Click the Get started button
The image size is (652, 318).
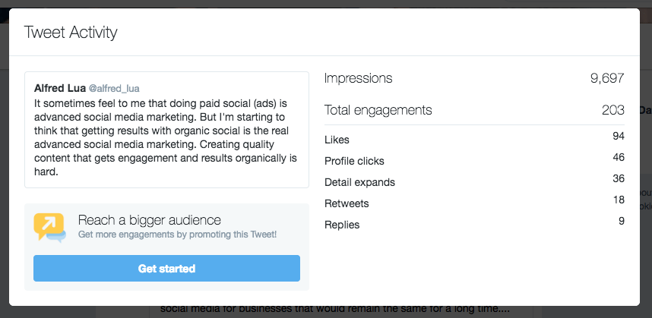point(166,269)
